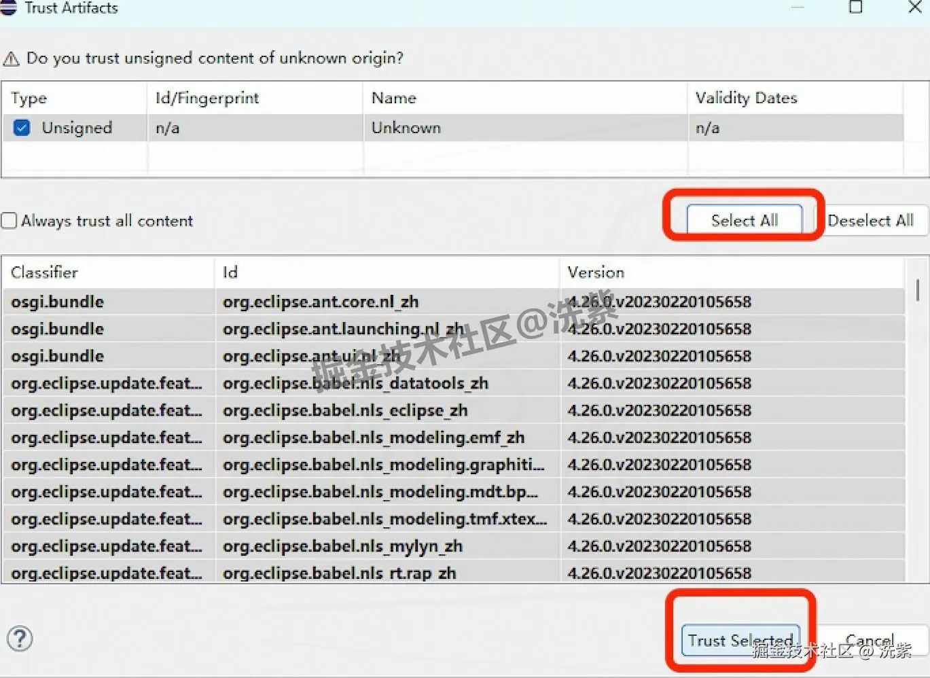Select row org.eclipse.babel.nls_mylyn_zh
This screenshot has height=678, width=930.
(x=453, y=546)
